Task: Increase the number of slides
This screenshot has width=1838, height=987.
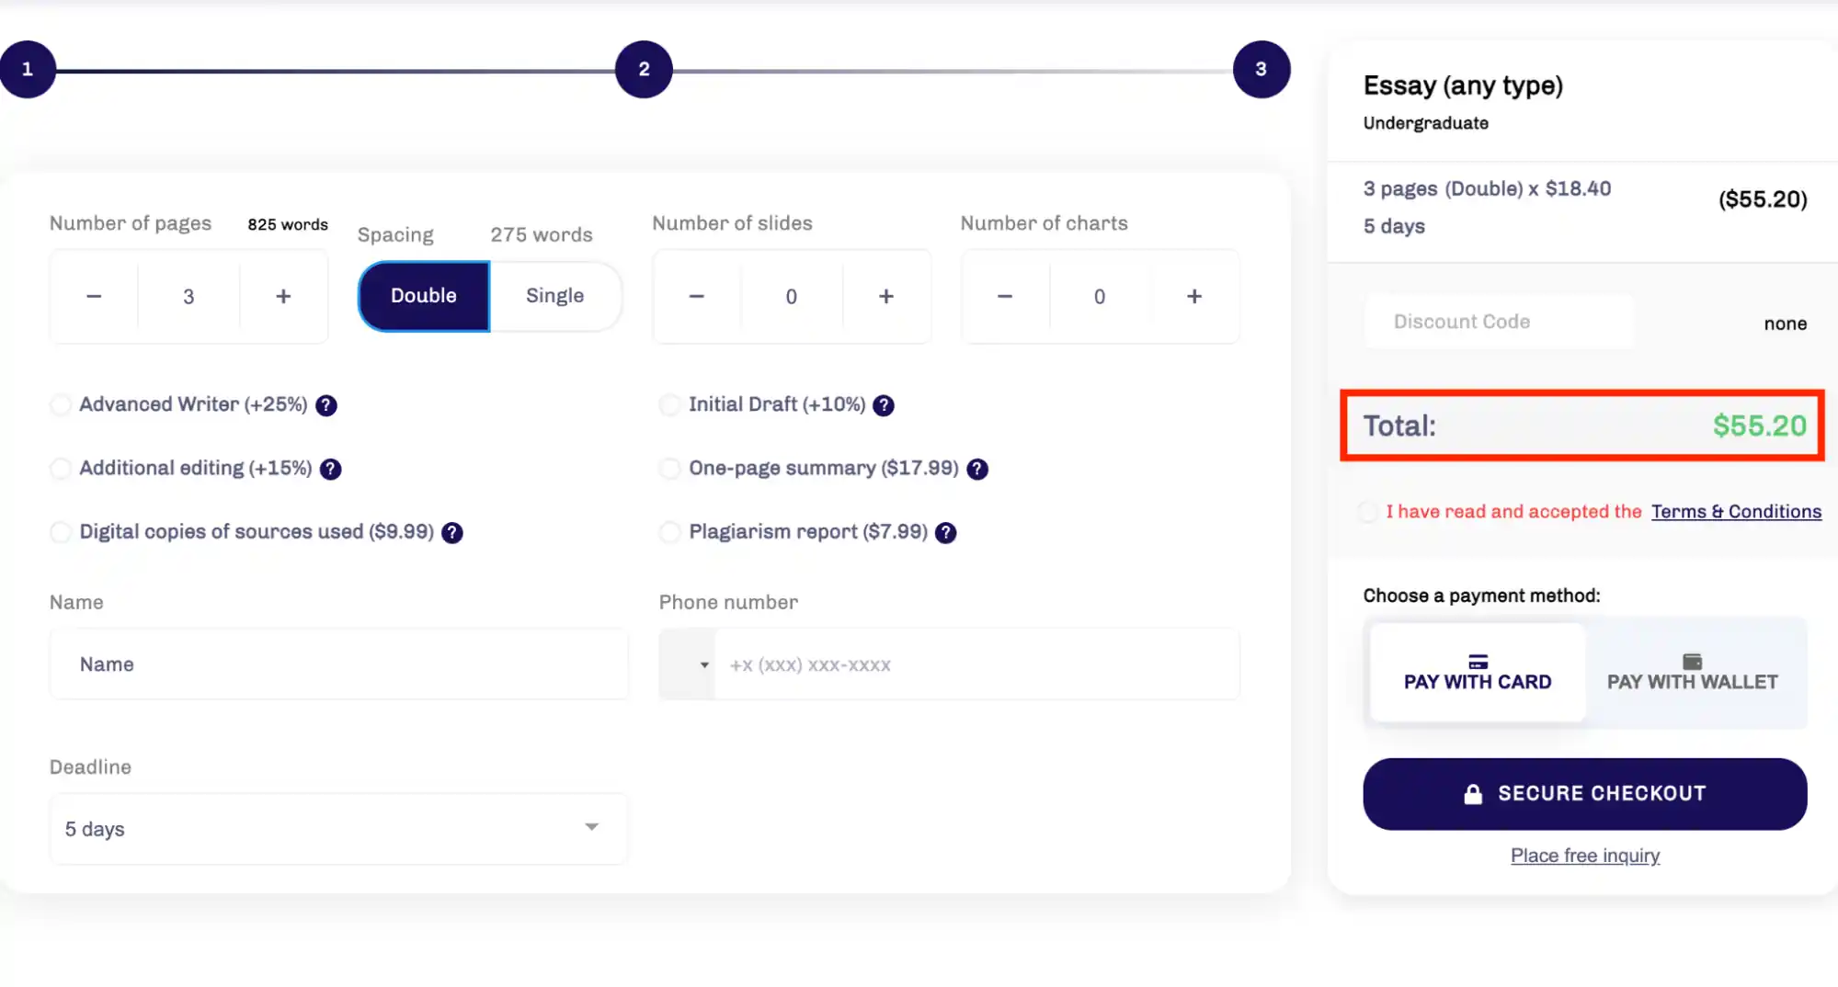Action: pyautogui.click(x=886, y=296)
